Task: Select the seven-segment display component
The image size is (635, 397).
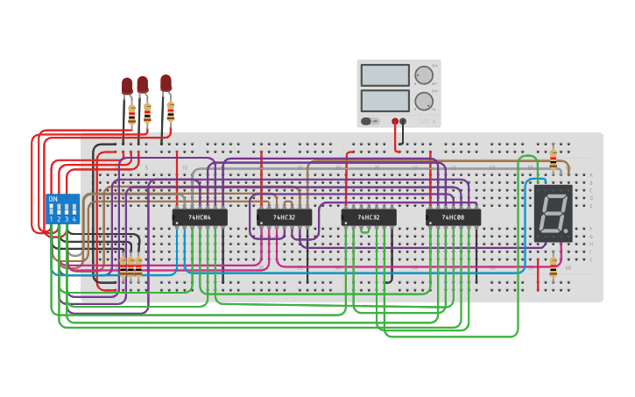Action: (x=553, y=213)
